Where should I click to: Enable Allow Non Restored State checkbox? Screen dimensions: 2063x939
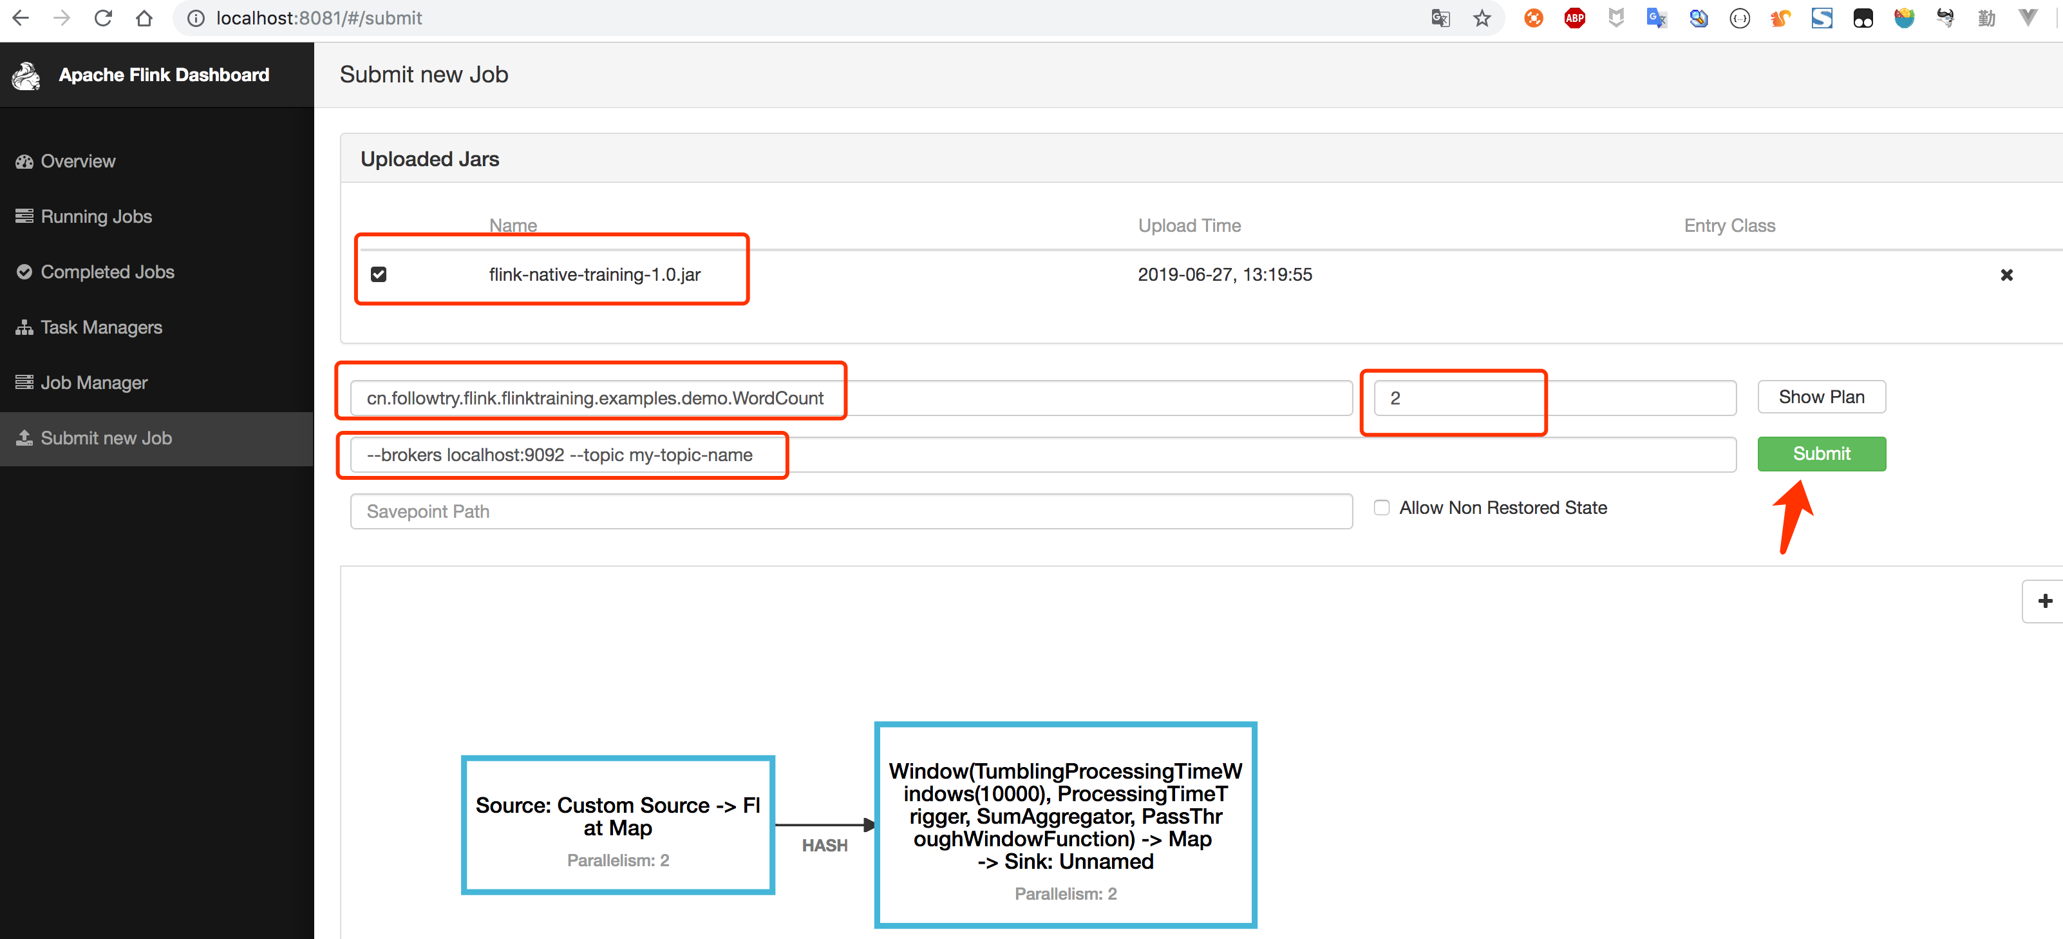click(1382, 508)
